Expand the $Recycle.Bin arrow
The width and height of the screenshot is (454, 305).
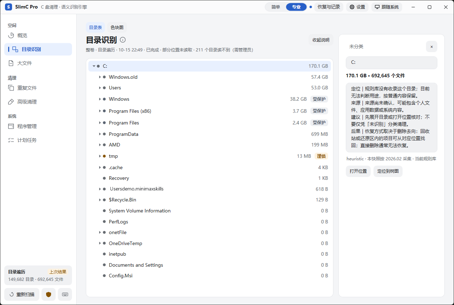click(x=100, y=200)
